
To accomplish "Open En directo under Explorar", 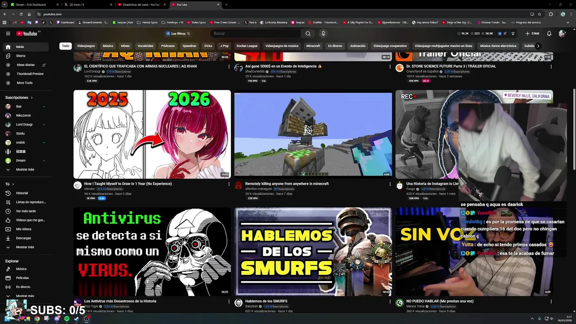I will [25, 287].
